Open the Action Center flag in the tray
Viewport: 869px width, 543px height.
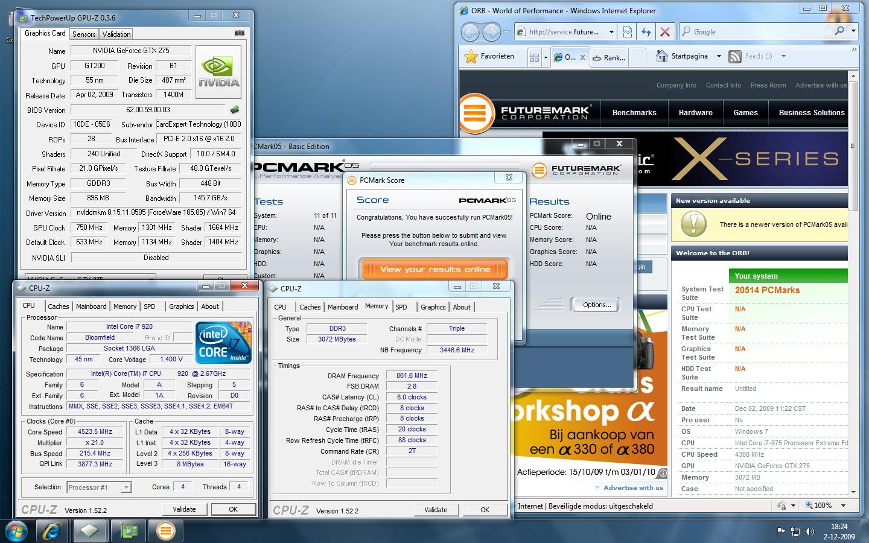(x=780, y=532)
